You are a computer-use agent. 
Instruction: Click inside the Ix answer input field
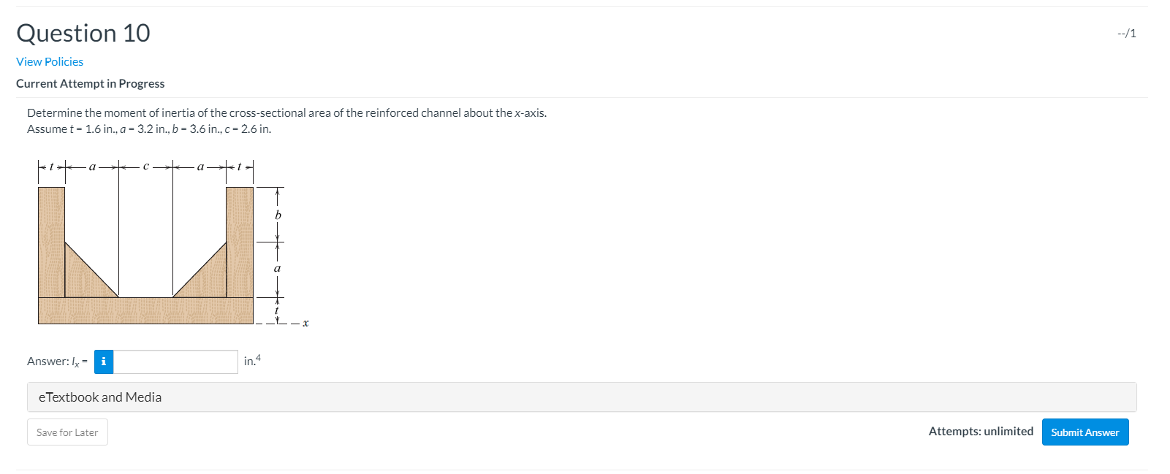tap(175, 362)
